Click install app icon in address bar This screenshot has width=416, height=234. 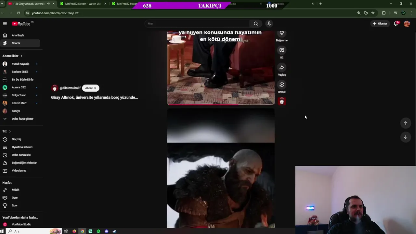coord(366,13)
